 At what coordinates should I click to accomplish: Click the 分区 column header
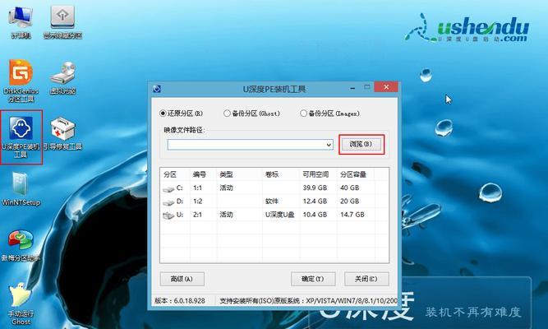[x=170, y=174]
